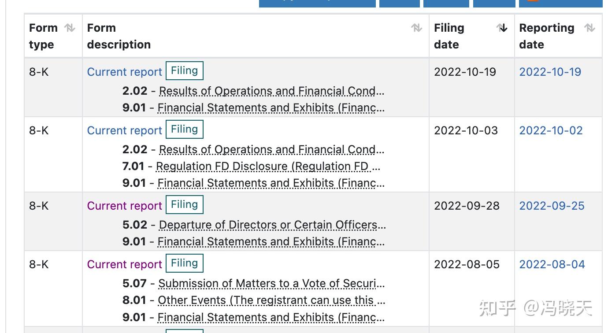
Task: Click Departure of Directors item 5.02
Action: (x=271, y=225)
